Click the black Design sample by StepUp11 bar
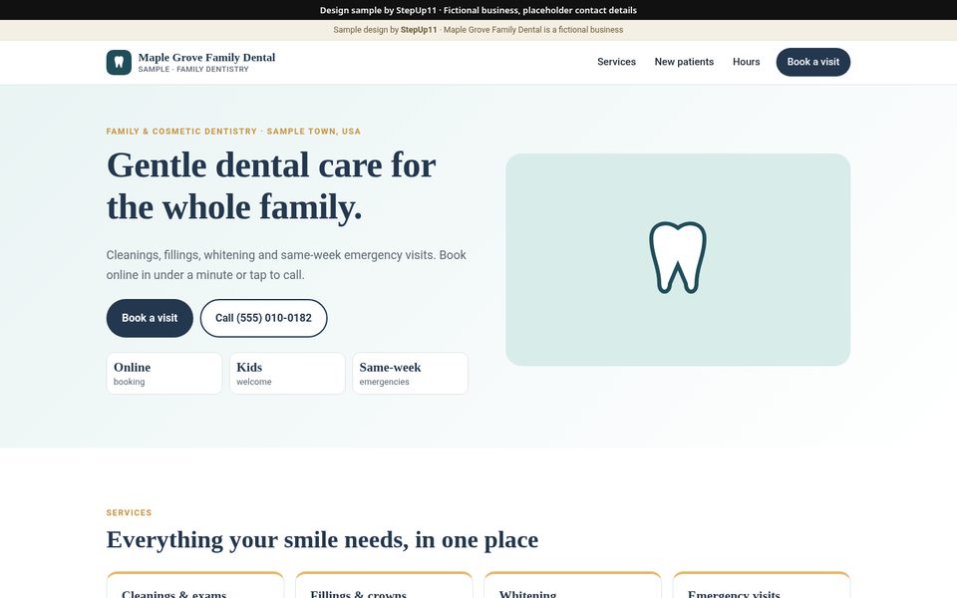957x598 pixels. pyautogui.click(x=478, y=10)
